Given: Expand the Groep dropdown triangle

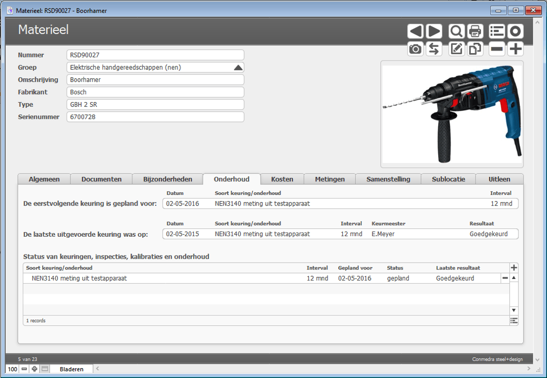Looking at the screenshot, I should [x=238, y=67].
